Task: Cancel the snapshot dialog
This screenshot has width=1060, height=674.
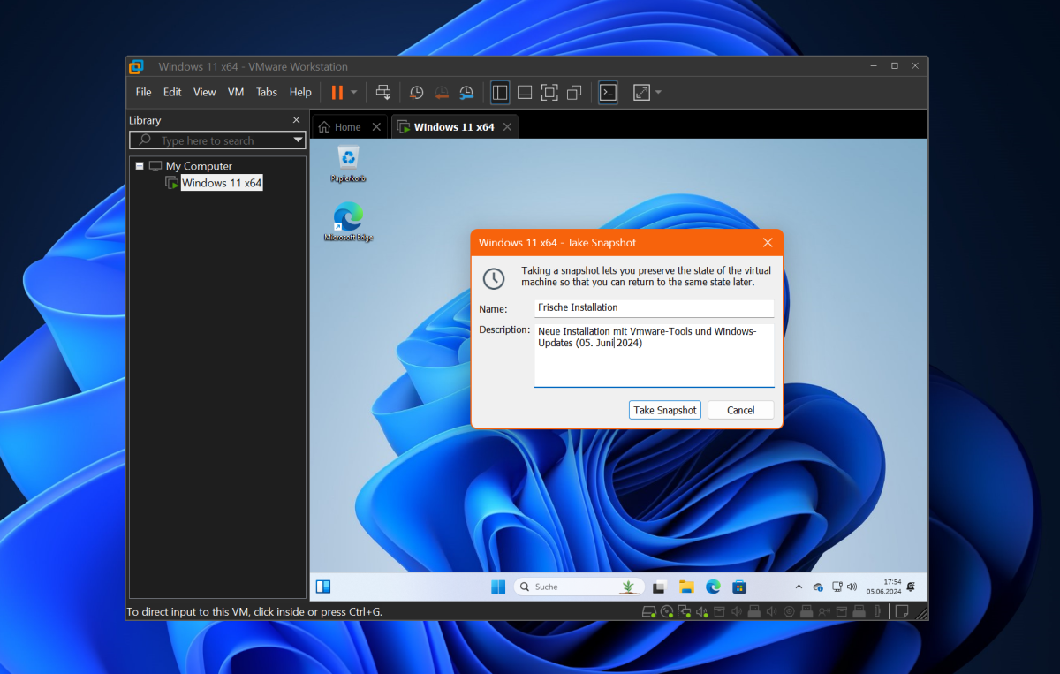Action: pos(740,410)
